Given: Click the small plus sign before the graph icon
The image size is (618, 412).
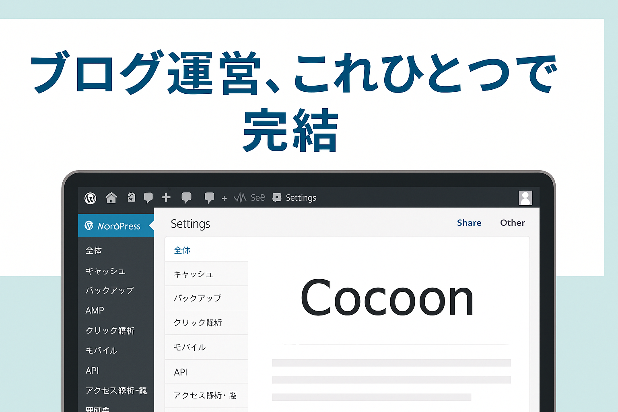Looking at the screenshot, I should click(x=225, y=198).
